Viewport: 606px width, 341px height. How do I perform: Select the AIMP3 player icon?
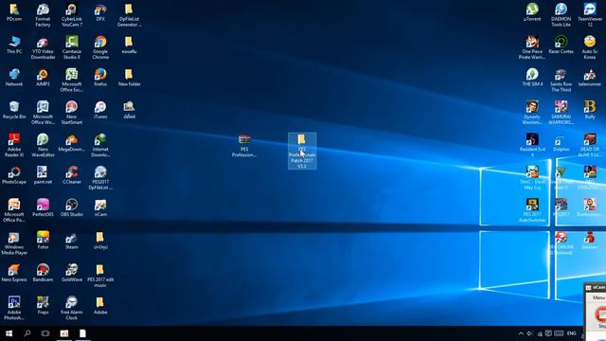(x=43, y=78)
